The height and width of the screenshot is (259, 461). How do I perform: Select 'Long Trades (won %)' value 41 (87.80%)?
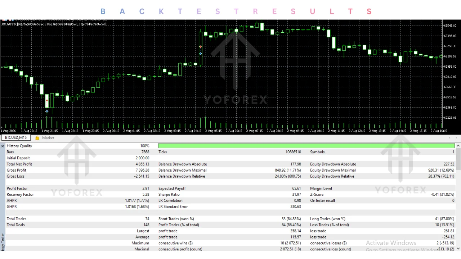coord(444,219)
